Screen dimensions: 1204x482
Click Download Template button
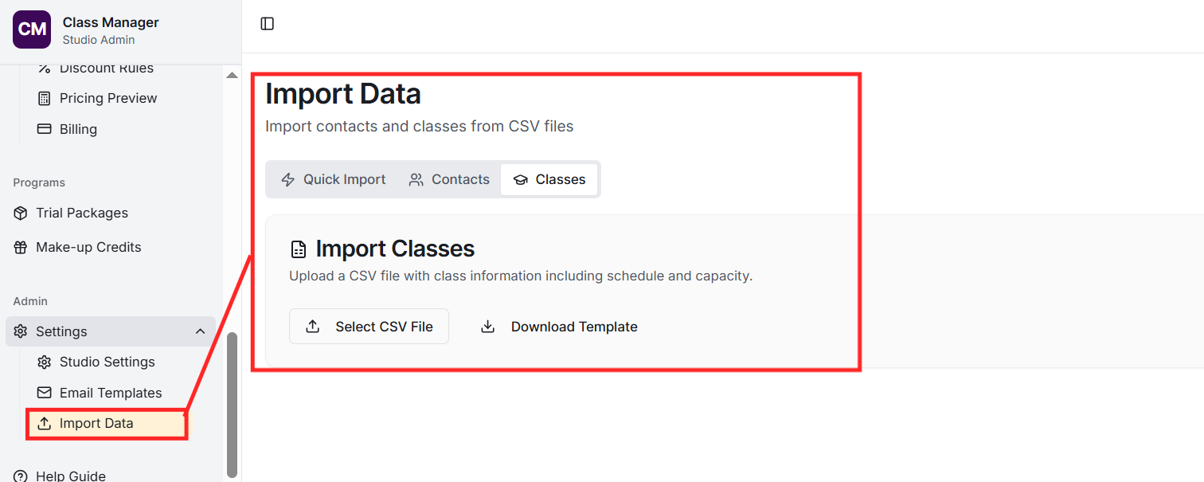click(559, 327)
